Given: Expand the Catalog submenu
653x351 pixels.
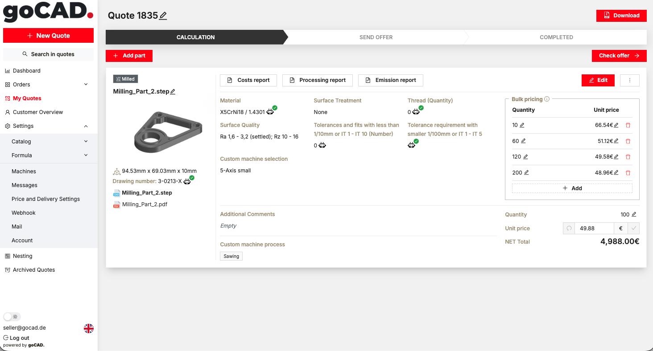Looking at the screenshot, I should point(49,142).
